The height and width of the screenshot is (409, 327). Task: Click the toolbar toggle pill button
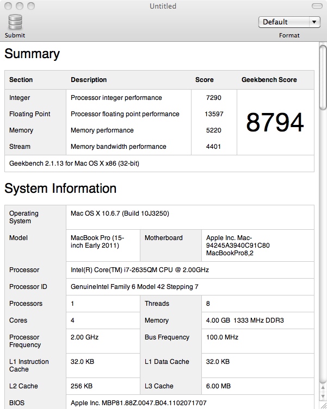[317, 6]
